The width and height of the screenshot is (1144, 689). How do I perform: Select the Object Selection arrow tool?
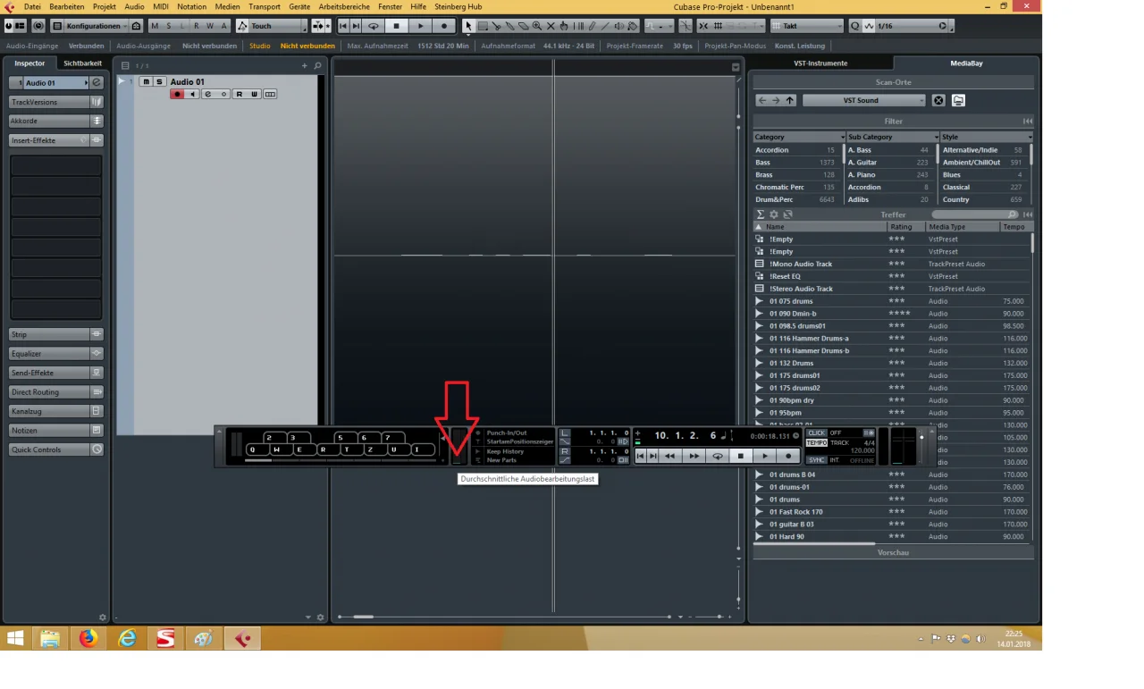(468, 26)
